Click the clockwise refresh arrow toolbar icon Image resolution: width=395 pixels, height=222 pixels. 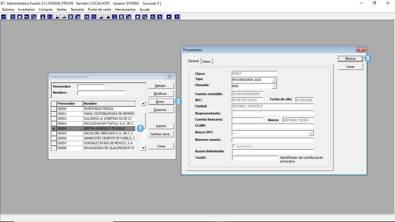click(x=153, y=17)
